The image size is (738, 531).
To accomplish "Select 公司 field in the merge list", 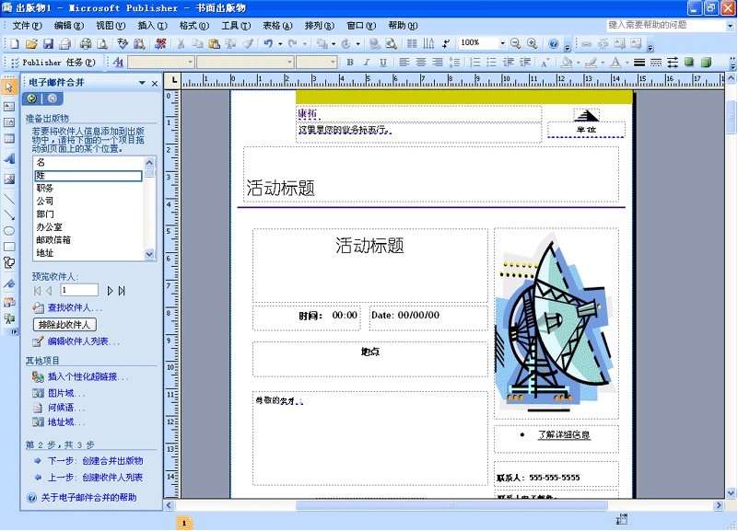I will 45,201.
